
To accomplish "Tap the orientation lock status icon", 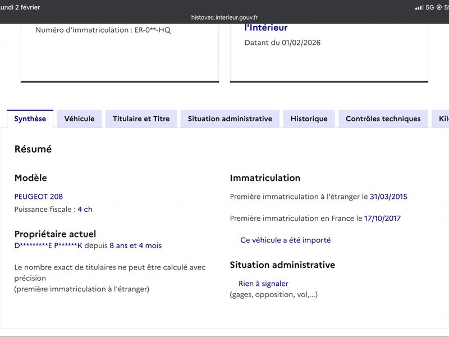I will click(x=439, y=7).
